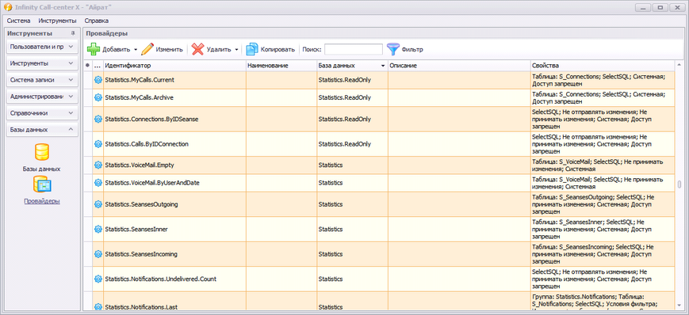Click gear icon of Statistics.MyCalls.Archive row
689x315 pixels.
click(x=98, y=98)
